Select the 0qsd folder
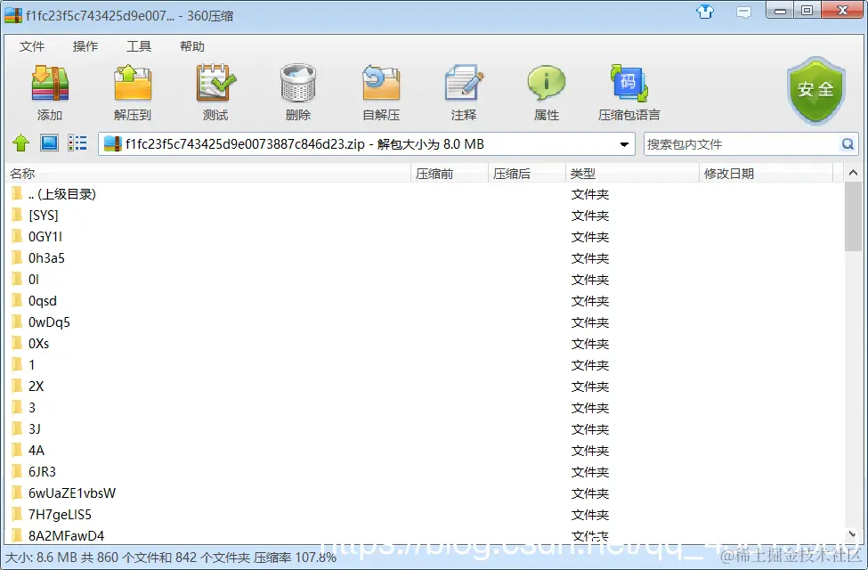Image resolution: width=868 pixels, height=570 pixels. 425,301
